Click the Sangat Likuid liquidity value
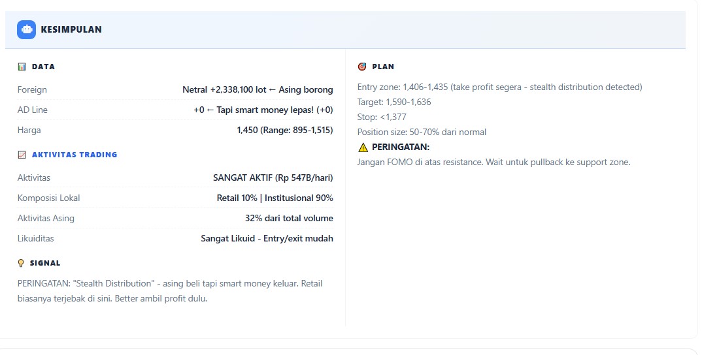702x355 pixels. tap(267, 238)
